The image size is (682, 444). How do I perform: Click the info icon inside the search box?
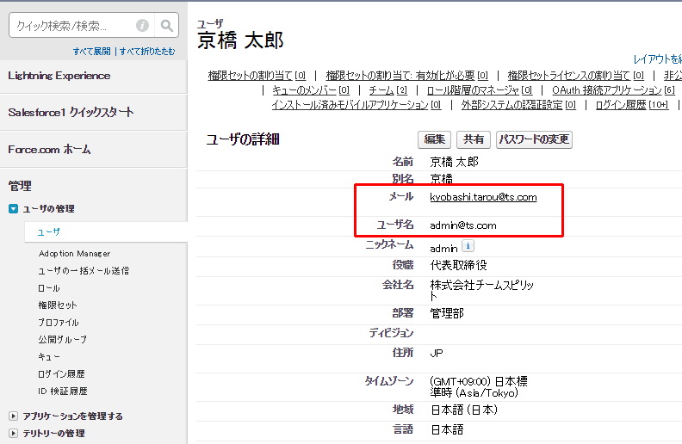(x=142, y=26)
